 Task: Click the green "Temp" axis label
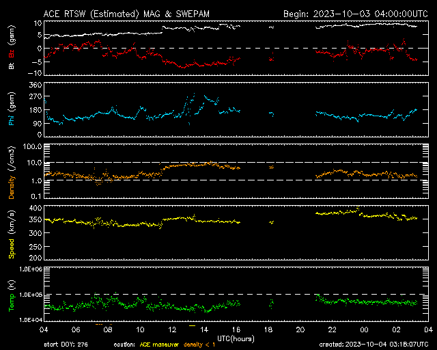pyautogui.click(x=12, y=303)
